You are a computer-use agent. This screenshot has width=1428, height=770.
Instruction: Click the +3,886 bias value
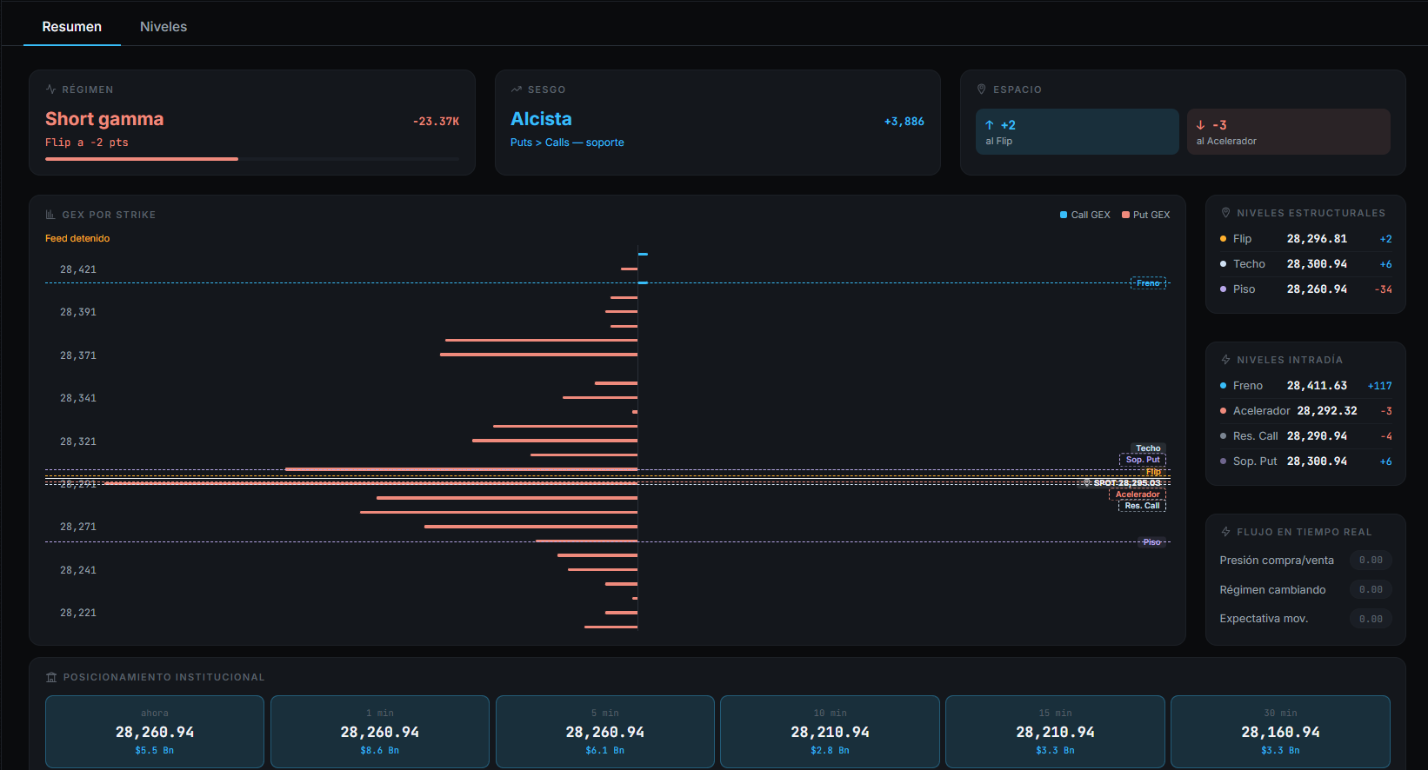pos(904,122)
